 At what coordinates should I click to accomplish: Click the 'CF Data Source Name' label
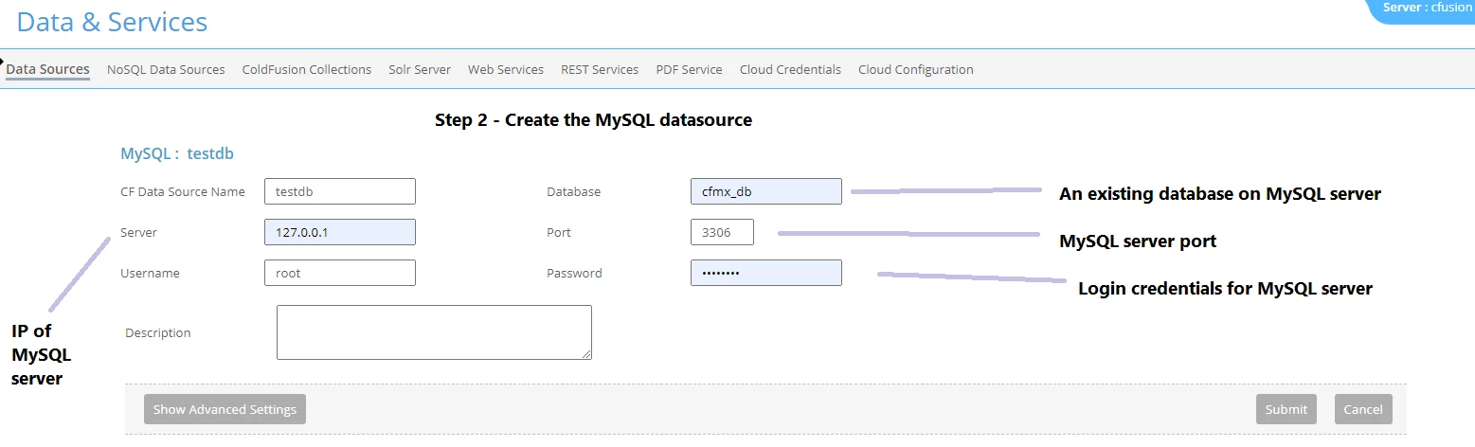click(183, 191)
